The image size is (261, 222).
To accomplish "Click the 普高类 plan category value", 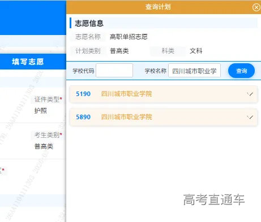I will click(x=119, y=51).
